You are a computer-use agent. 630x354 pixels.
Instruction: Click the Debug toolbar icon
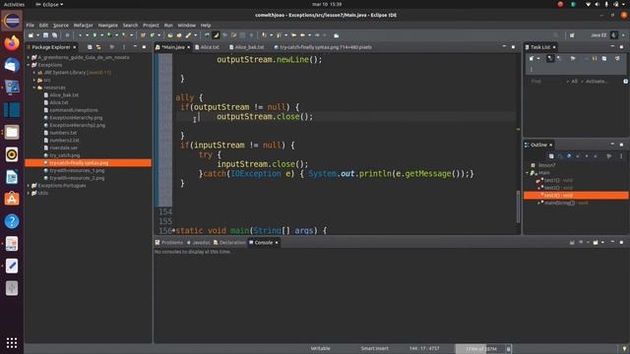80,35
